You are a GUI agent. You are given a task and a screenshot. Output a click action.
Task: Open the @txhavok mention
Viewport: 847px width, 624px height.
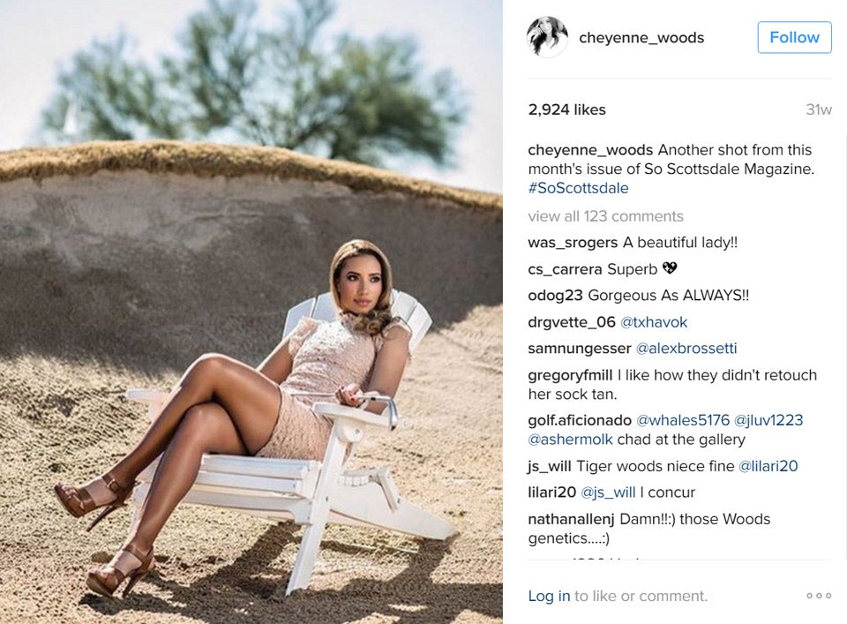pos(654,322)
